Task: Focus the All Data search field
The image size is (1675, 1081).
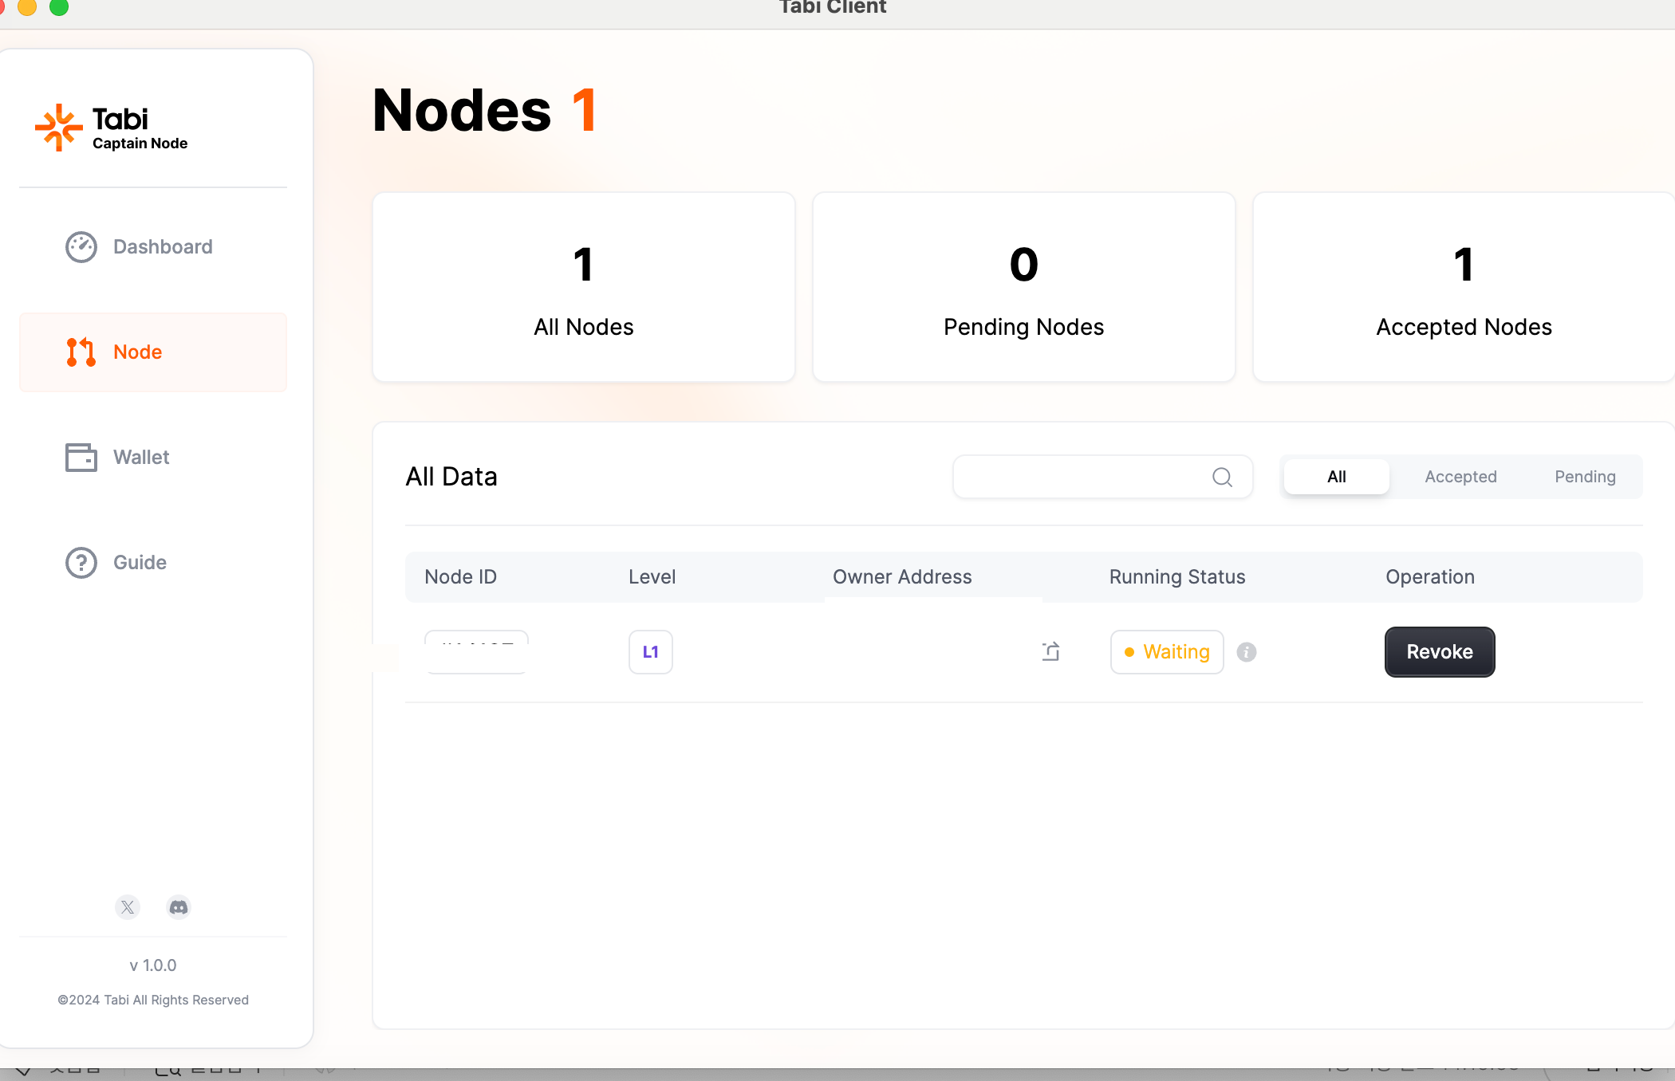Action: (1081, 477)
